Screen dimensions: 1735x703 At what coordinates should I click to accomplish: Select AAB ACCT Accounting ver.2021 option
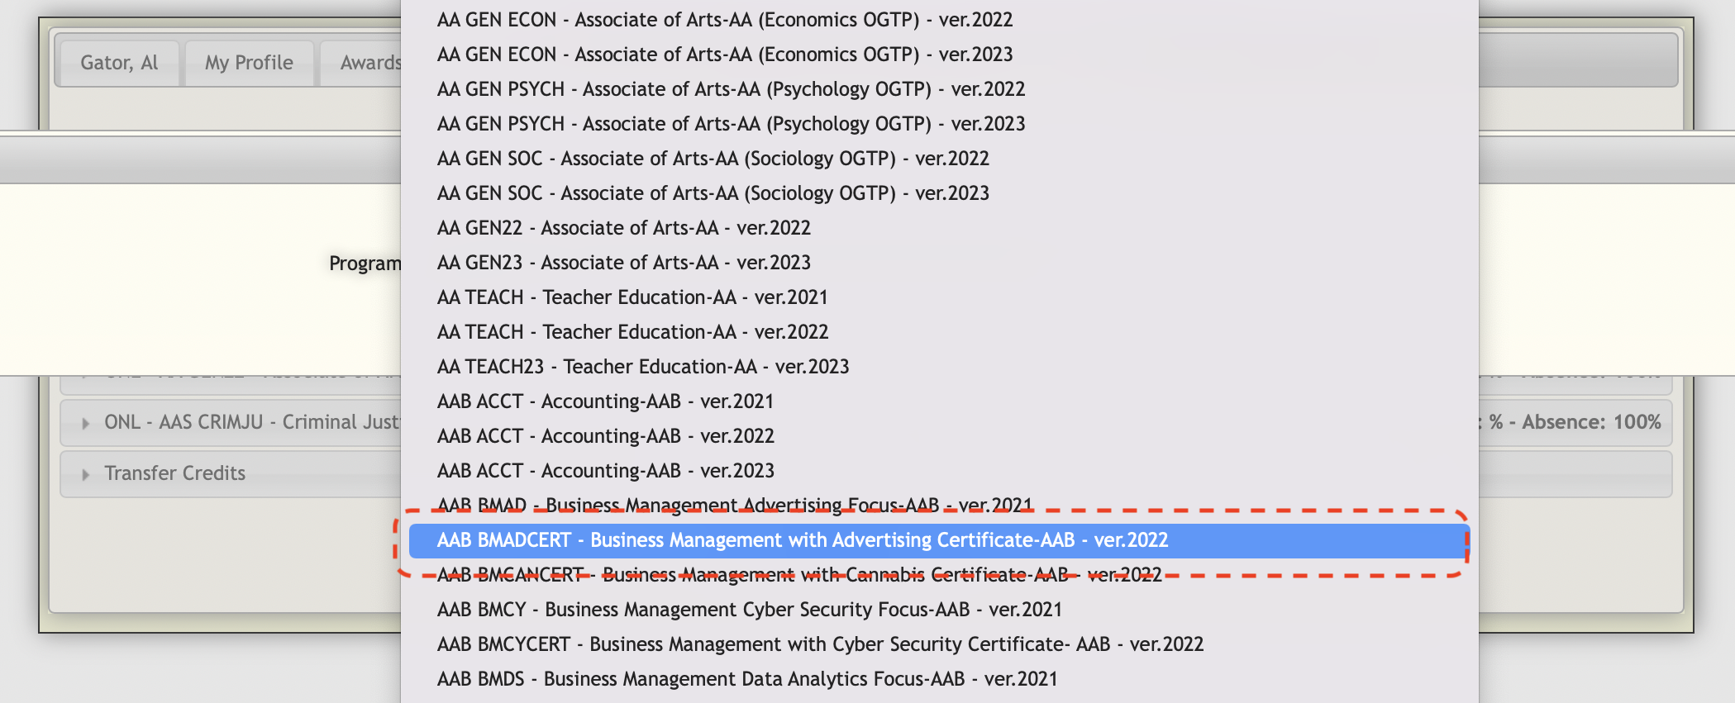coord(605,401)
